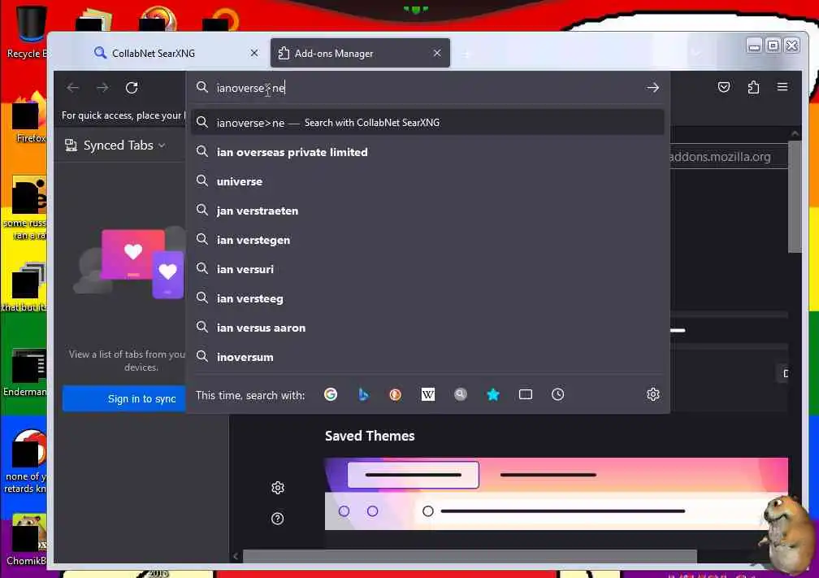Screen dimensions: 819x578
Task: Open ChomikBox desktop icon
Action: [x=27, y=539]
